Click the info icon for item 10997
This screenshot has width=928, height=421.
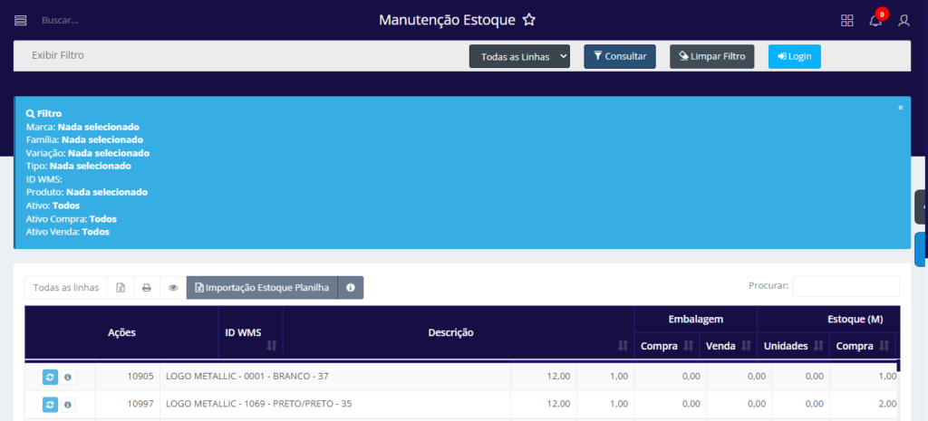click(68, 405)
